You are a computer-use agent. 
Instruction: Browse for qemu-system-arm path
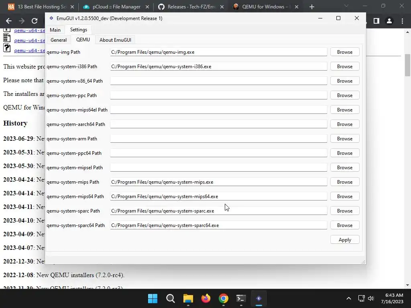tap(345, 138)
